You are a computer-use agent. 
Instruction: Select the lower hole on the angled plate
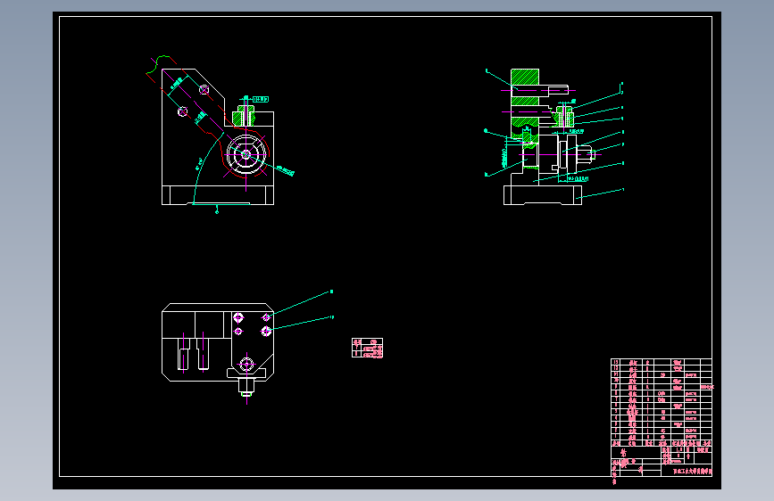[183, 112]
